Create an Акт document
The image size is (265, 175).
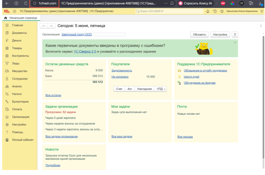pyautogui.click(x=129, y=89)
